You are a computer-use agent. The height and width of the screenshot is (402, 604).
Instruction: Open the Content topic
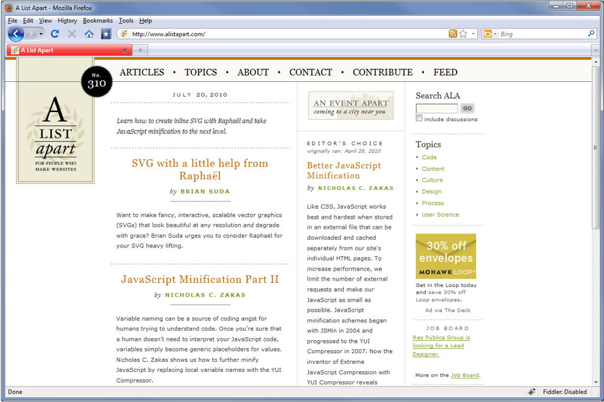pos(433,169)
